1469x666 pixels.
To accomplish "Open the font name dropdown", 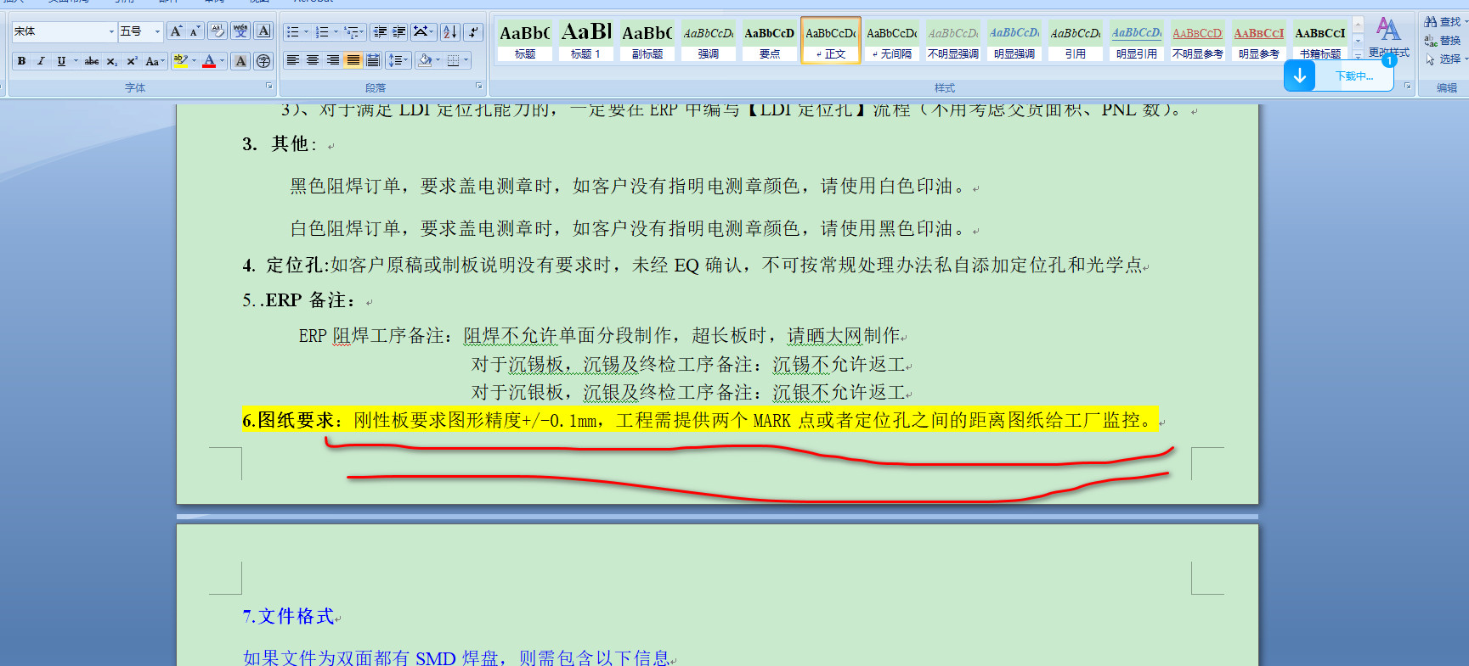I will click(111, 31).
